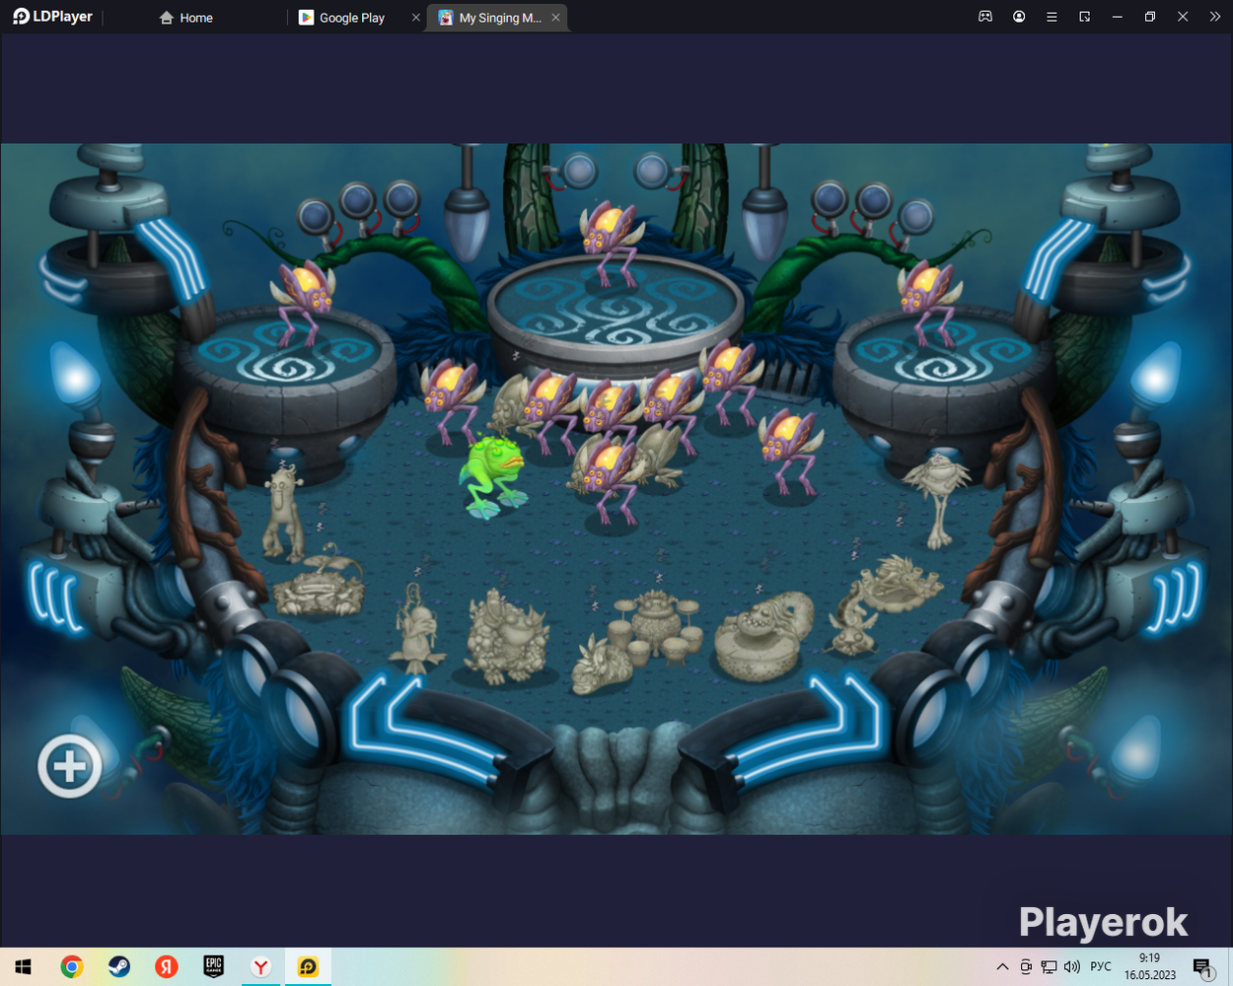This screenshot has height=986, width=1233.
Task: Close the My Singing Monsters tab
Action: coord(555,18)
